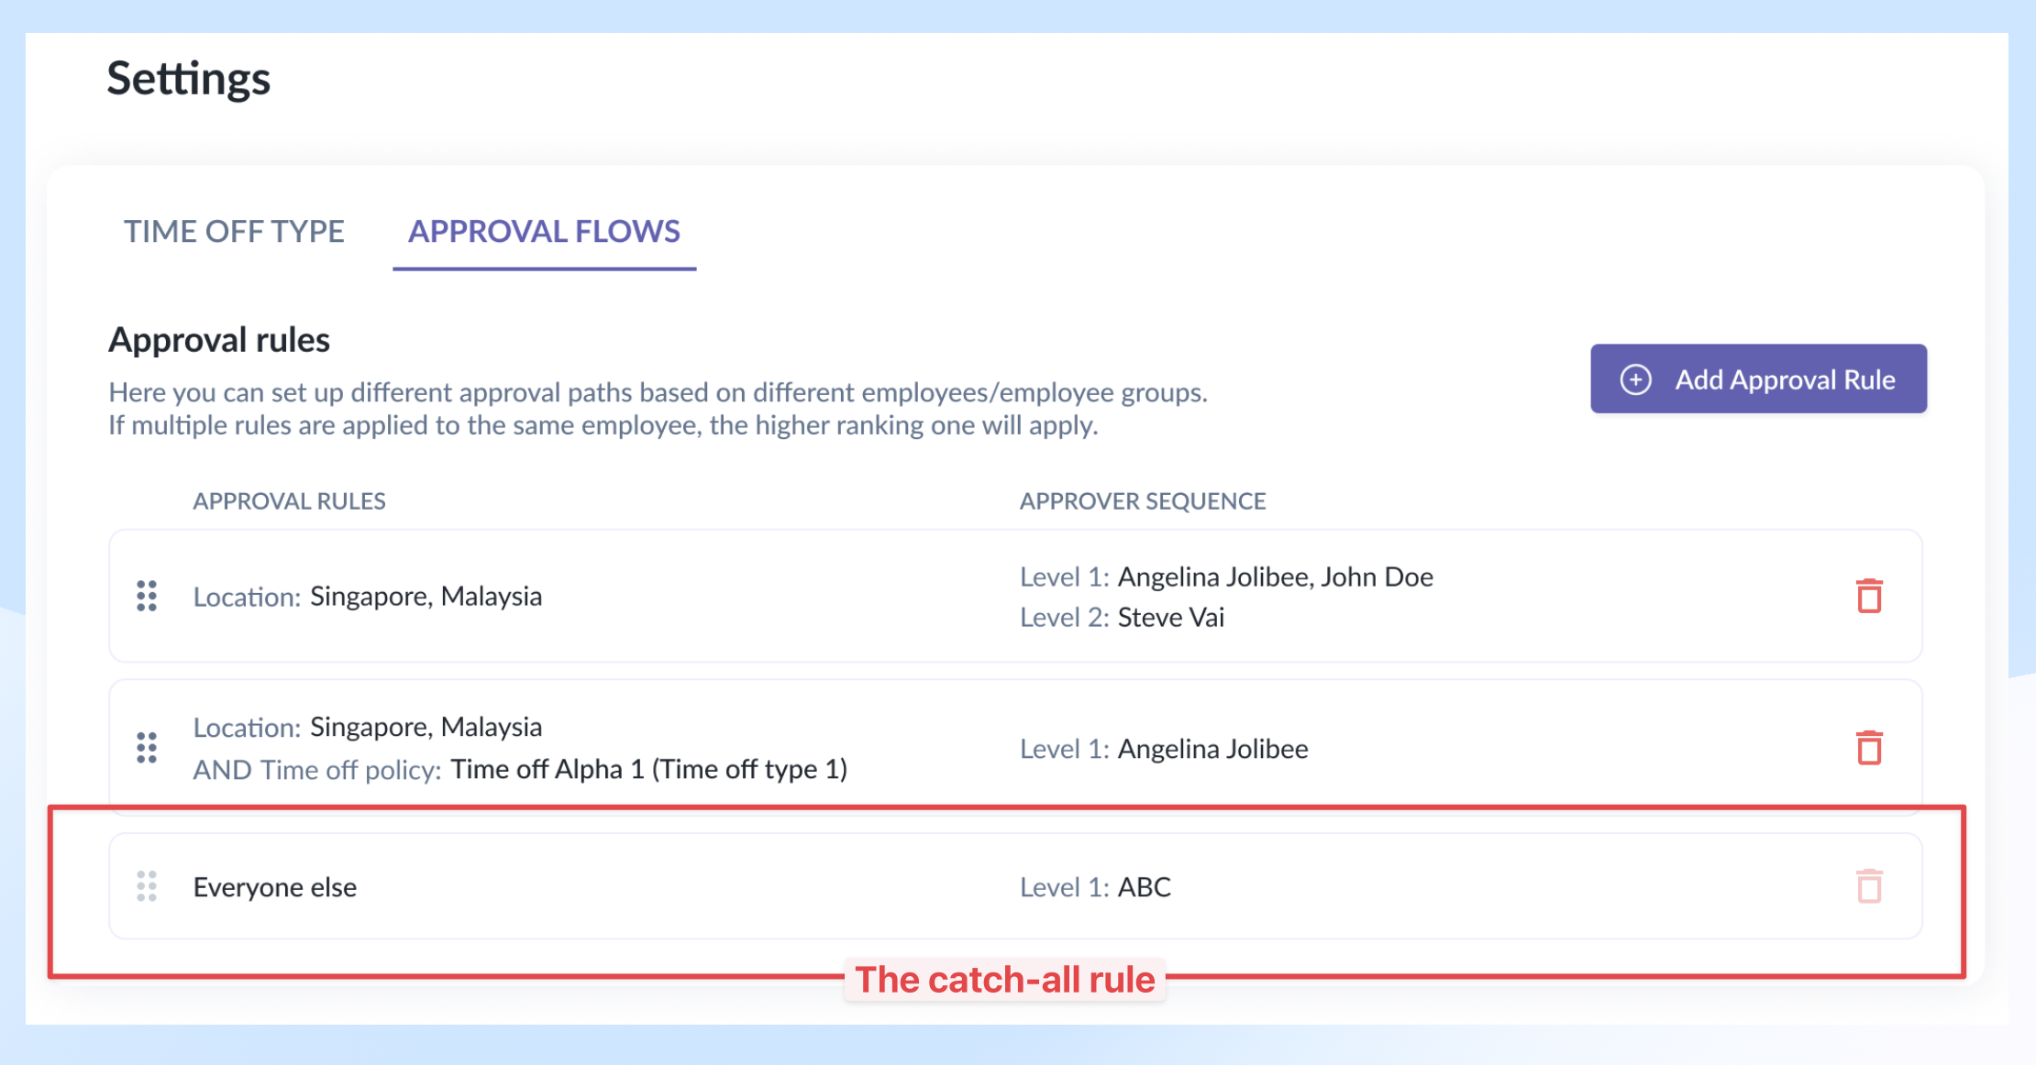Click the plus icon on Add Approval Rule
The width and height of the screenshot is (2036, 1065).
tap(1637, 379)
